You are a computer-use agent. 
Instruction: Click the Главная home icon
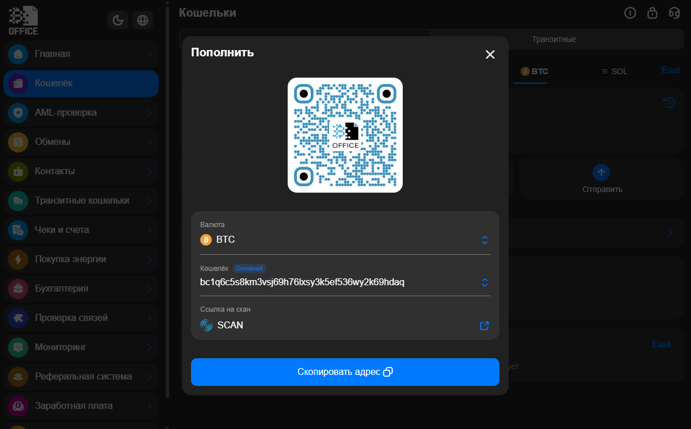point(18,54)
